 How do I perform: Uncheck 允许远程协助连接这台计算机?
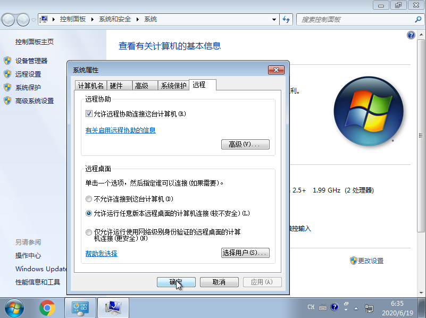tap(88, 113)
